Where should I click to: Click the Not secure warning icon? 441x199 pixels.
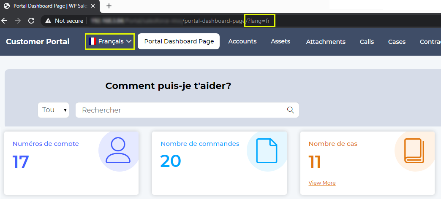(48, 21)
